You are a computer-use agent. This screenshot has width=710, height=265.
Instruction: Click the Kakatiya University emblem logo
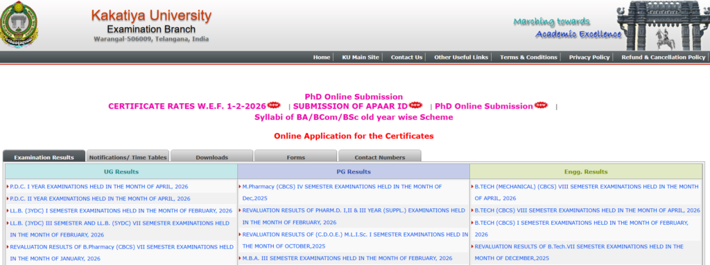19,25
